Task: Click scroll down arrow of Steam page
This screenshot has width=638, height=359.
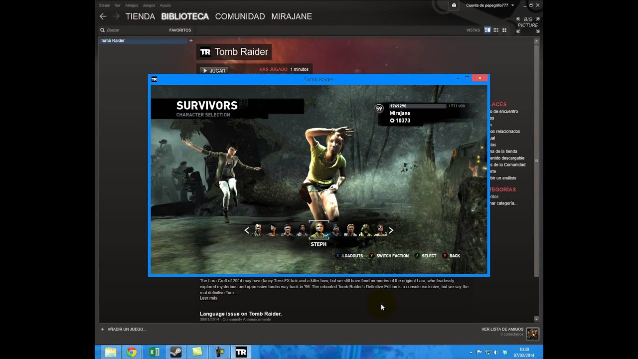Action: [536, 319]
